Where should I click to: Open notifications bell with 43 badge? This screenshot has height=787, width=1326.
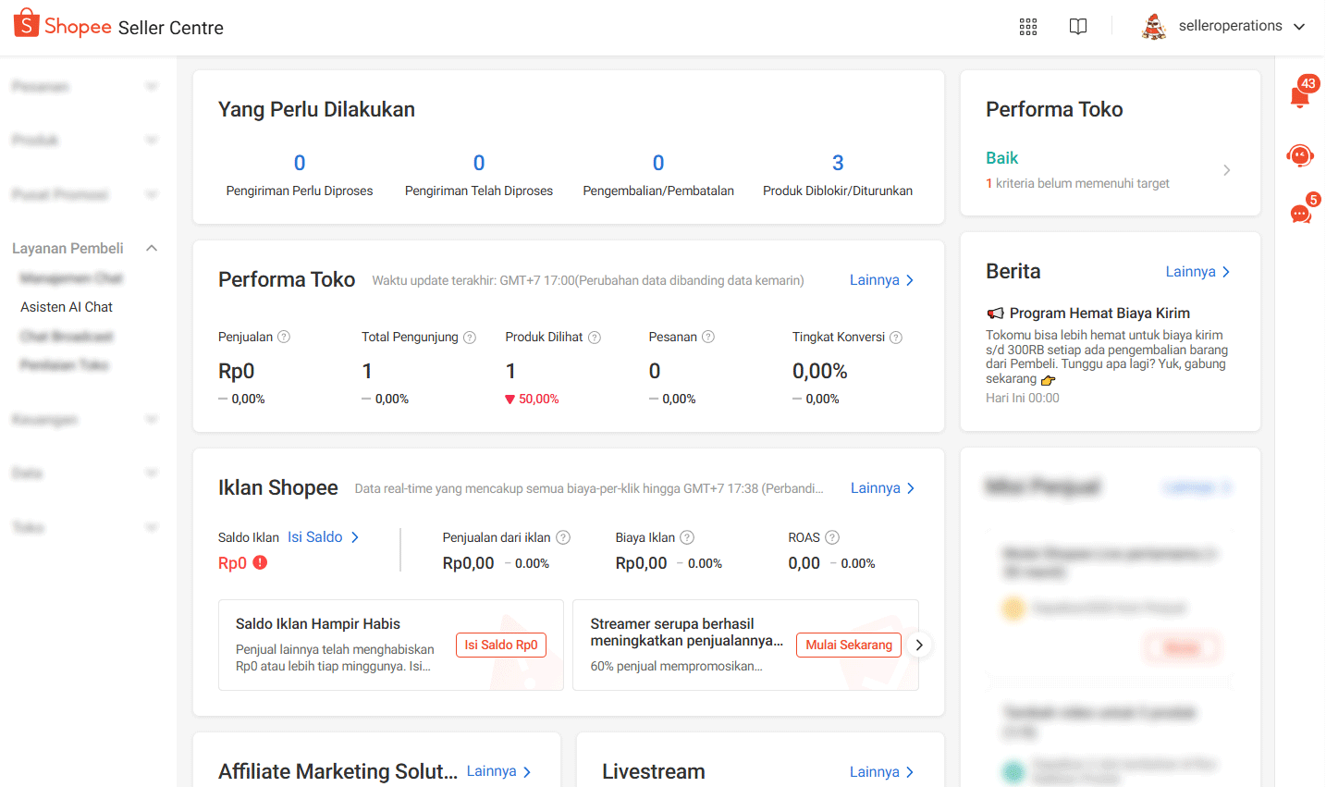coord(1301,95)
